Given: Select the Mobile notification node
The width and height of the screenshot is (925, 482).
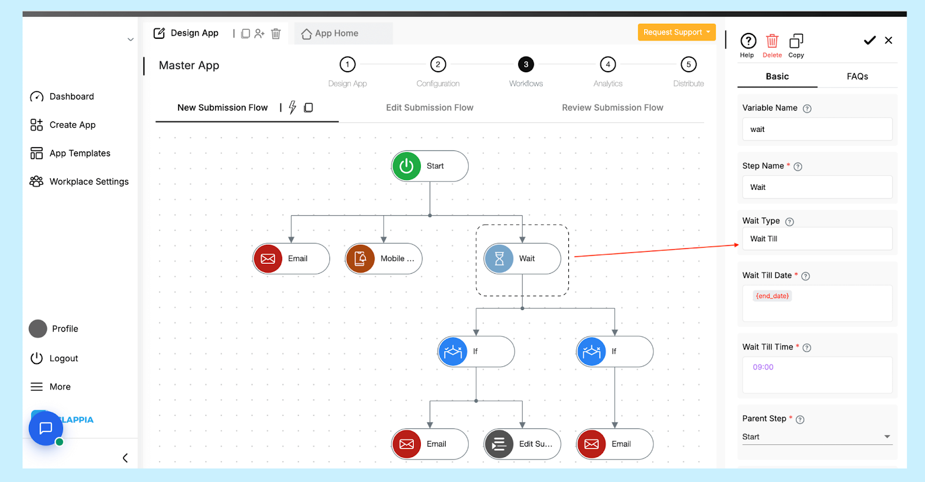Looking at the screenshot, I should 383,259.
